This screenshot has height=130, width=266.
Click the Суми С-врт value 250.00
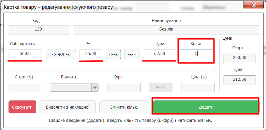239,58
